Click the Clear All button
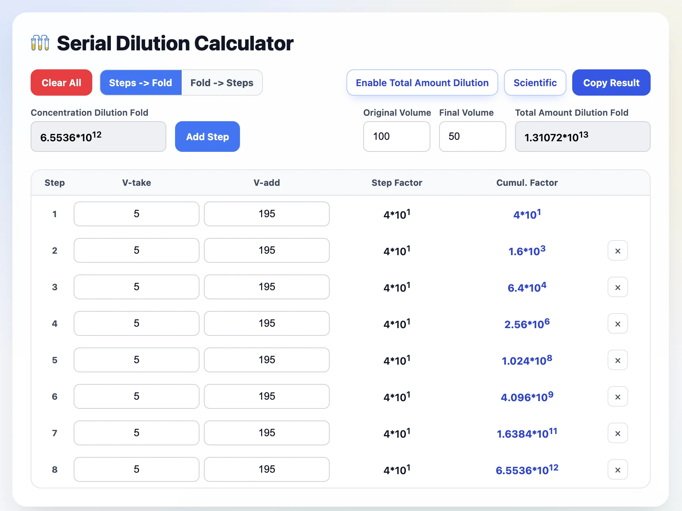 click(61, 82)
